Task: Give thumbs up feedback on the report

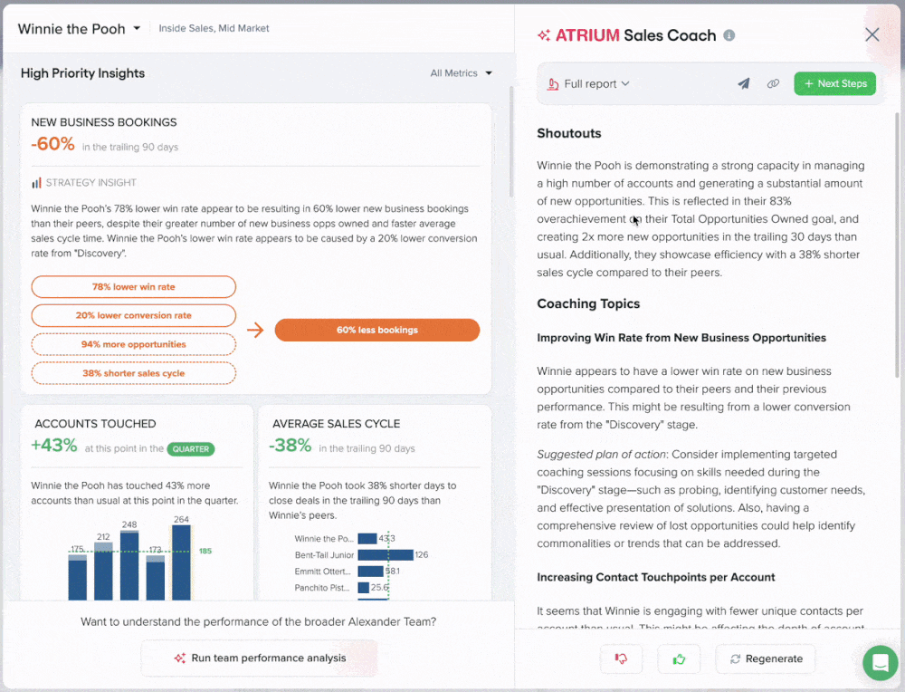Action: coord(679,658)
